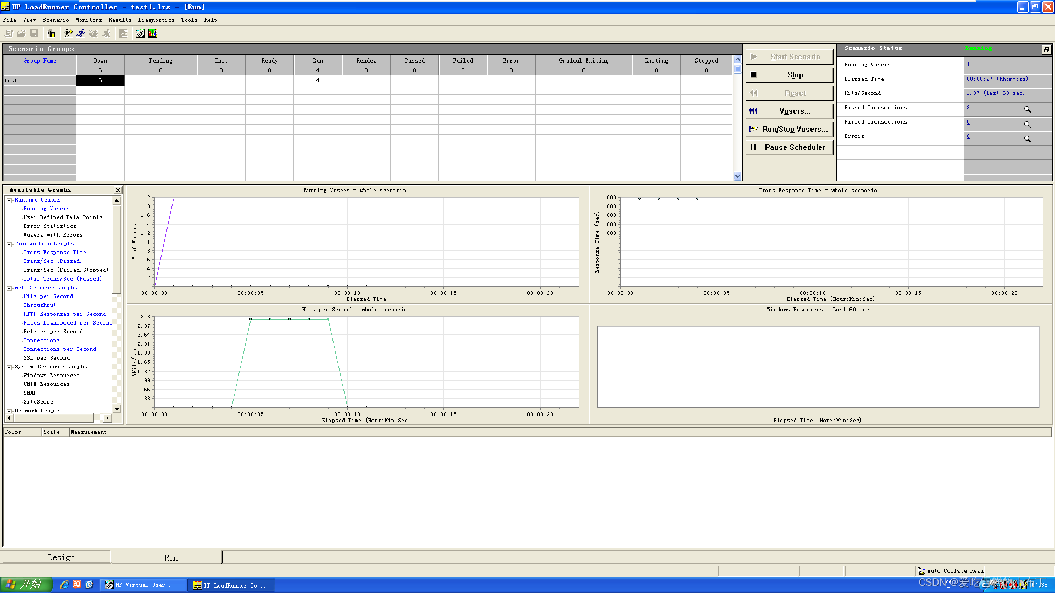The image size is (1055, 593).
Task: Collapse the Network Graphs tree node
Action: pyautogui.click(x=9, y=411)
